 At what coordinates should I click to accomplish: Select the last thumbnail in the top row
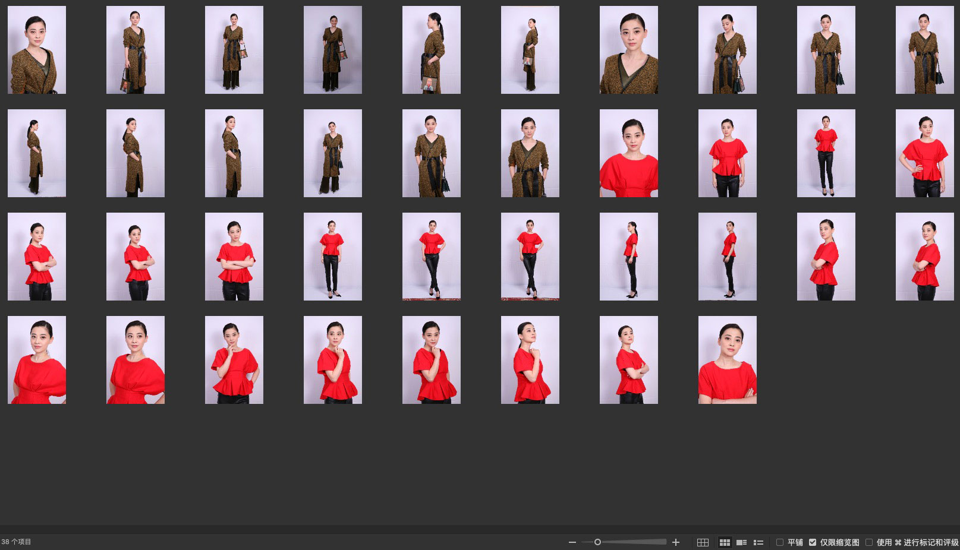click(924, 50)
